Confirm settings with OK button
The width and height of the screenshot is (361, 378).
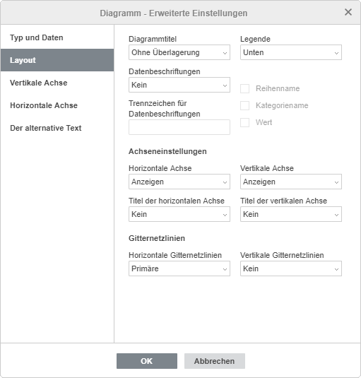(x=147, y=361)
